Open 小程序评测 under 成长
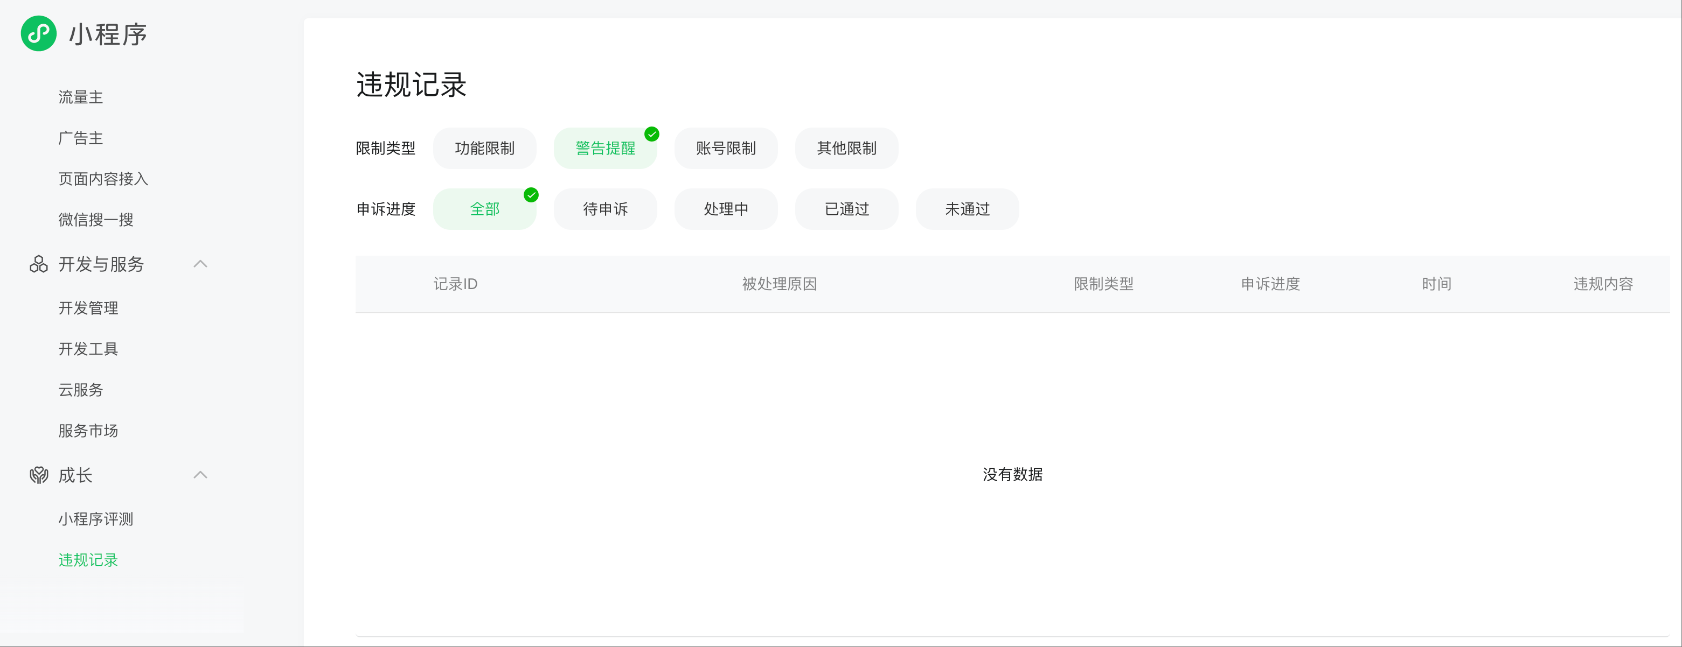Image resolution: width=1682 pixels, height=647 pixels. tap(95, 519)
